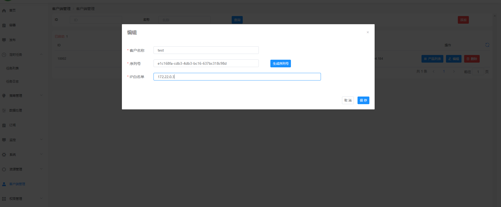Image resolution: width=501 pixels, height=207 pixels.
Task: Click the grid icon for 权限管理
Action: [4, 199]
